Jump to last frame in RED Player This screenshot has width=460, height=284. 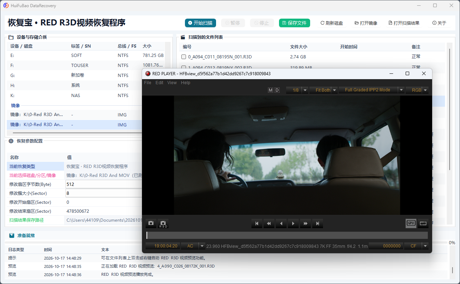318,223
